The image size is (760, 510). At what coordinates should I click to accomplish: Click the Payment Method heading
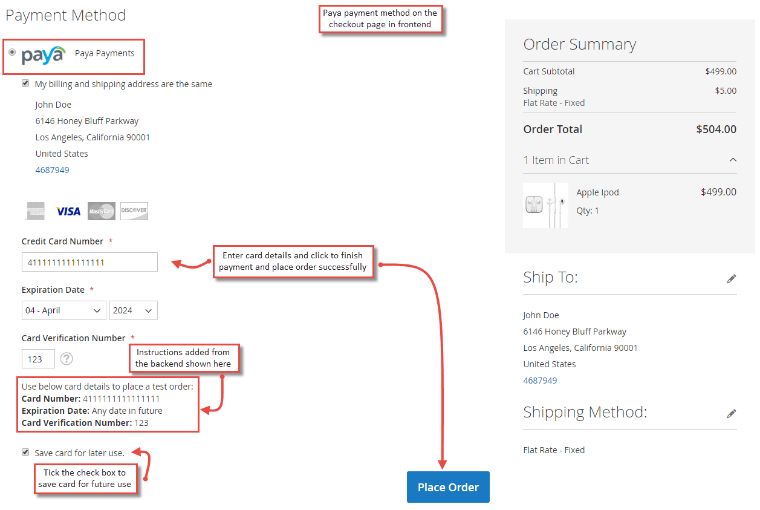[x=66, y=15]
